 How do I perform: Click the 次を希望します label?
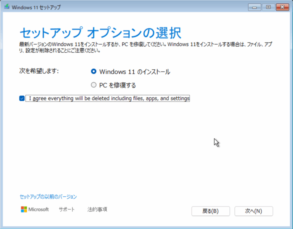39,71
